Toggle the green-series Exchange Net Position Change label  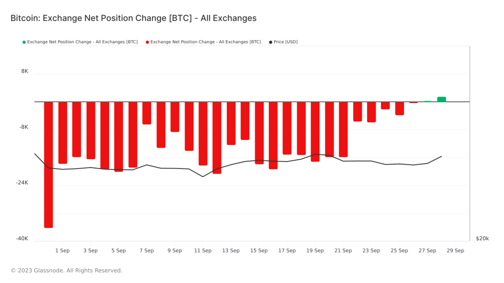click(82, 42)
